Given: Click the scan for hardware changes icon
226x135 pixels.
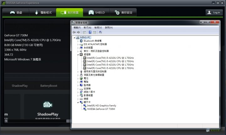Looking at the screenshot, I should [x=100, y=32].
